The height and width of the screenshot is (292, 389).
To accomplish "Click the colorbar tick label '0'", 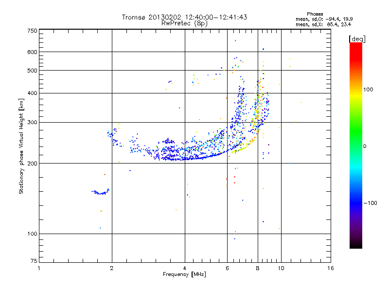I will point(365,146).
